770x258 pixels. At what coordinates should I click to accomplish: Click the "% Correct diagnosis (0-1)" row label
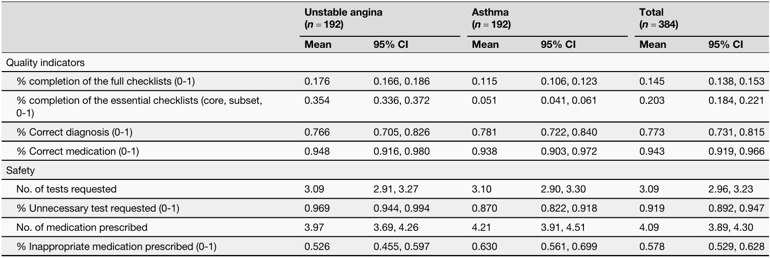[x=74, y=133]
